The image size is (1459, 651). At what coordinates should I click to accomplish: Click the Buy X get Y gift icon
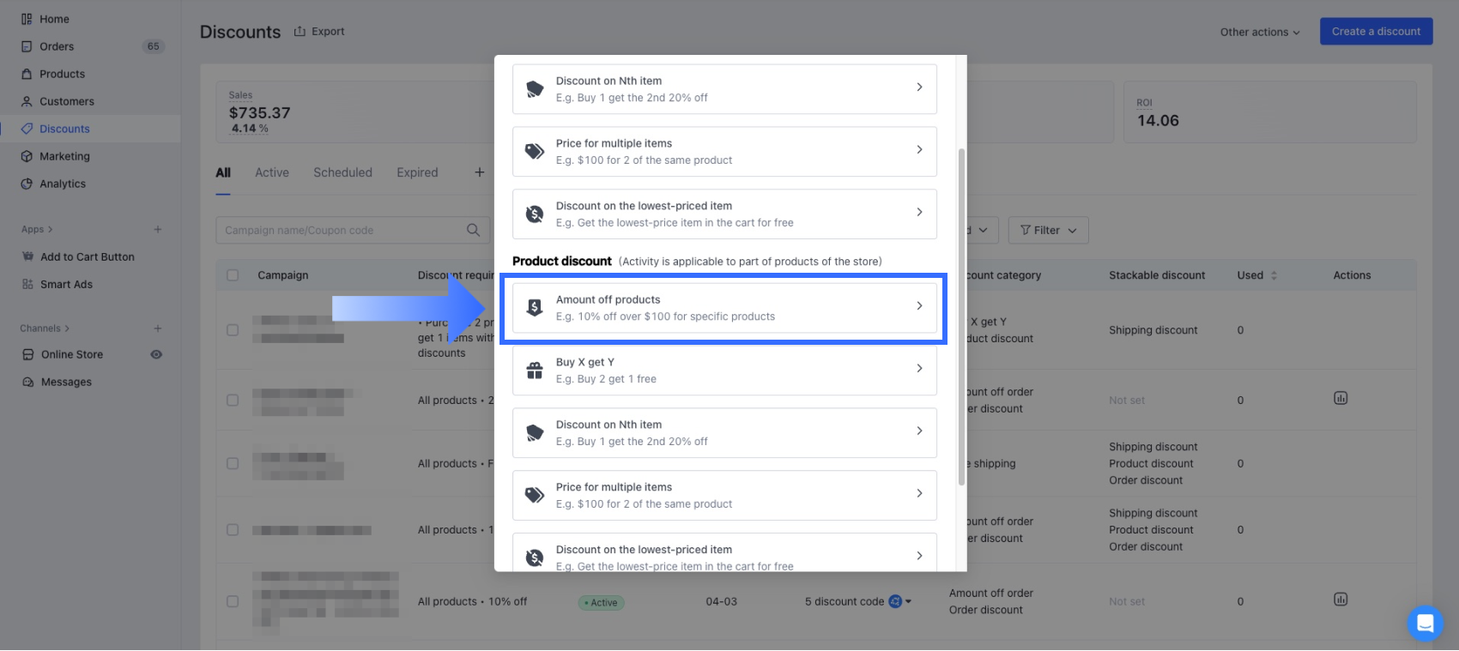[535, 371]
